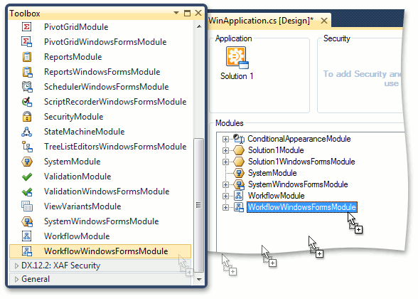Close the Toolbox panel

(x=198, y=13)
